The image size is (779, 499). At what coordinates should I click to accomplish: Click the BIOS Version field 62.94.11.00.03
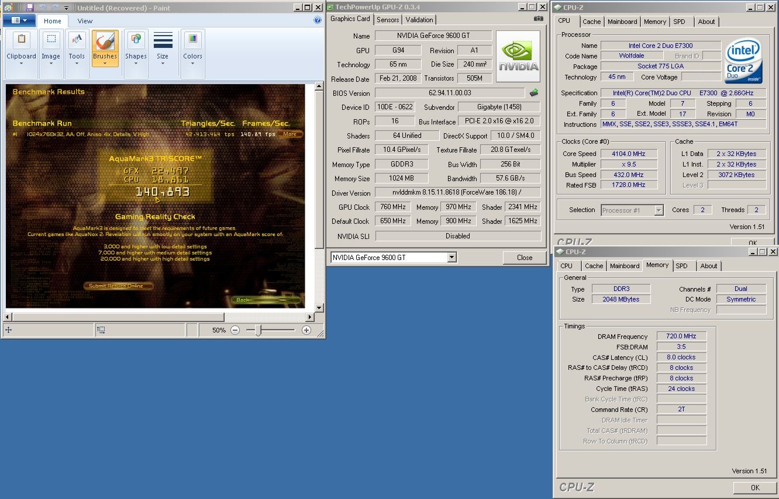[x=450, y=93]
